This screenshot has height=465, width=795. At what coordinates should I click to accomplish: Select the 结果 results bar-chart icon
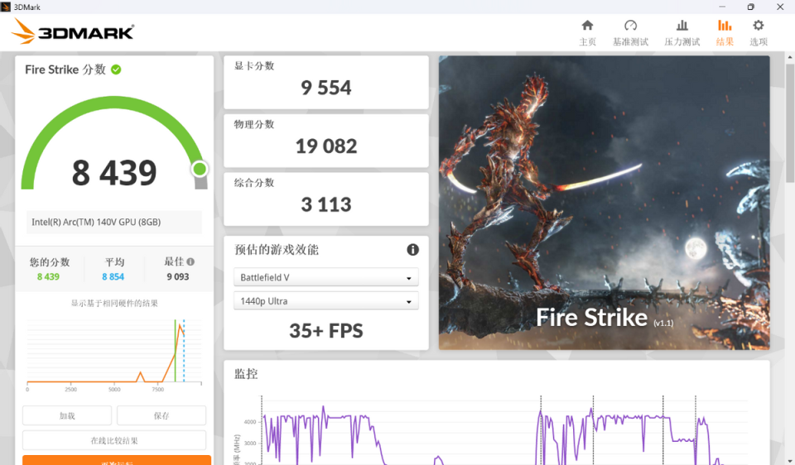725,26
